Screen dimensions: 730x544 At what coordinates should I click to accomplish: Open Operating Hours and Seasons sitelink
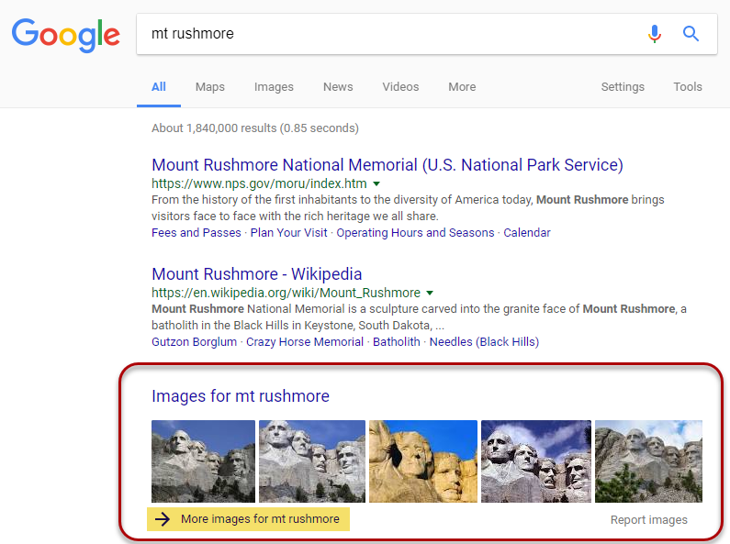415,232
